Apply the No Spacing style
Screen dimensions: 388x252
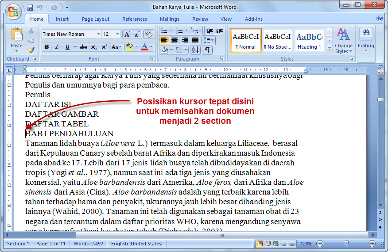click(278, 40)
